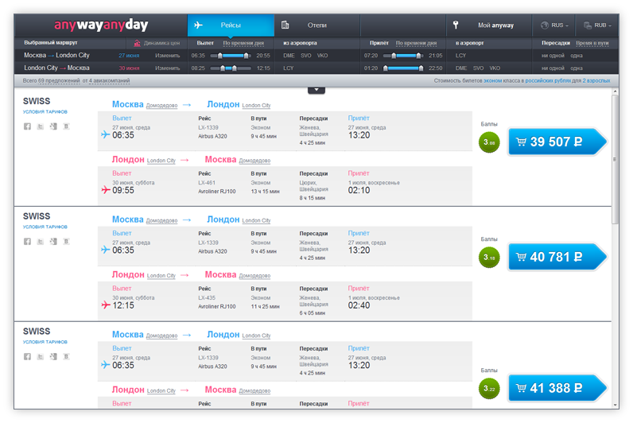The width and height of the screenshot is (633, 423).
Task: Buy the 41 388 ₽ ticket
Action: [x=557, y=388]
